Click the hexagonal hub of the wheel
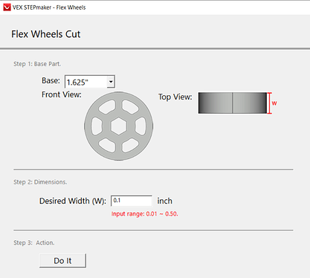The image size is (310, 278). (x=119, y=126)
